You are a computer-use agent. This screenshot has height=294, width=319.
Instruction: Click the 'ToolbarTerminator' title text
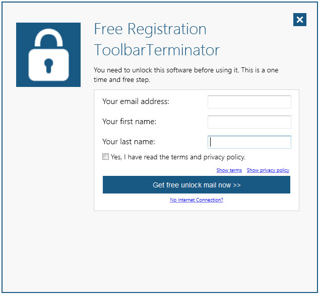pyautogui.click(x=157, y=50)
